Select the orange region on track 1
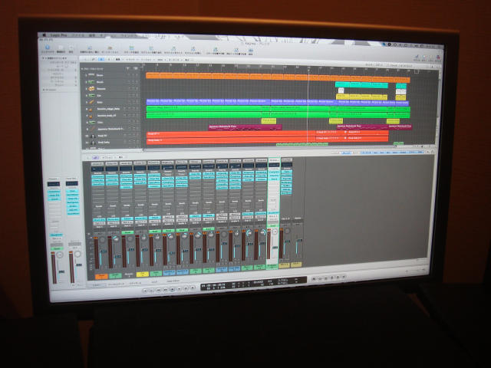The image size is (491, 368). [278, 76]
